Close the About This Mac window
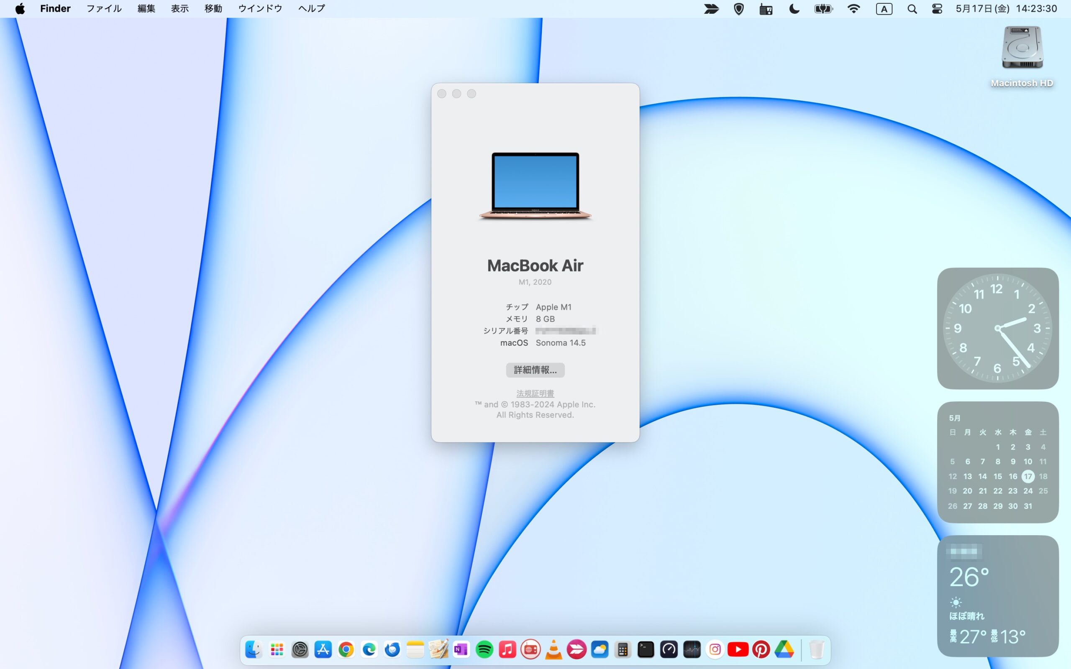This screenshot has height=669, width=1071. (442, 94)
